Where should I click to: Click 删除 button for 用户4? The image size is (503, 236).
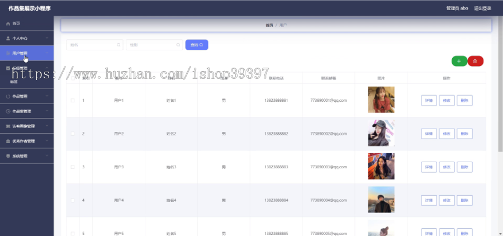click(x=464, y=200)
